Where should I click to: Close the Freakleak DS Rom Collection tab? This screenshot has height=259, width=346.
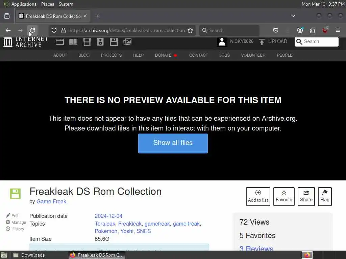85,16
